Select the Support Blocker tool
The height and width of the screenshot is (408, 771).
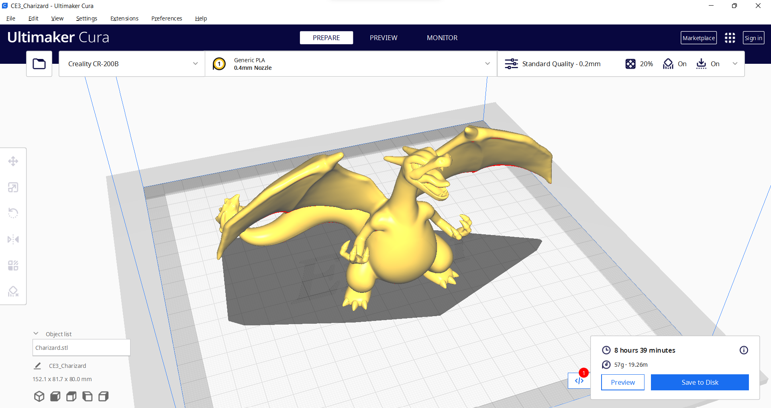click(13, 292)
